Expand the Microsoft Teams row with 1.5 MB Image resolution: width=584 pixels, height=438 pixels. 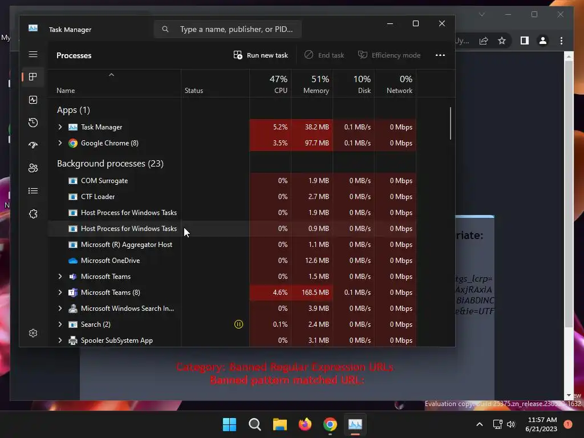coord(60,277)
